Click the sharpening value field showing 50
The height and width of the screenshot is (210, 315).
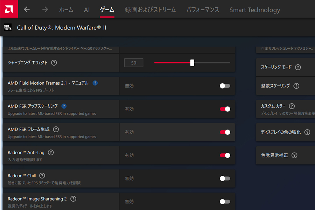pos(134,63)
